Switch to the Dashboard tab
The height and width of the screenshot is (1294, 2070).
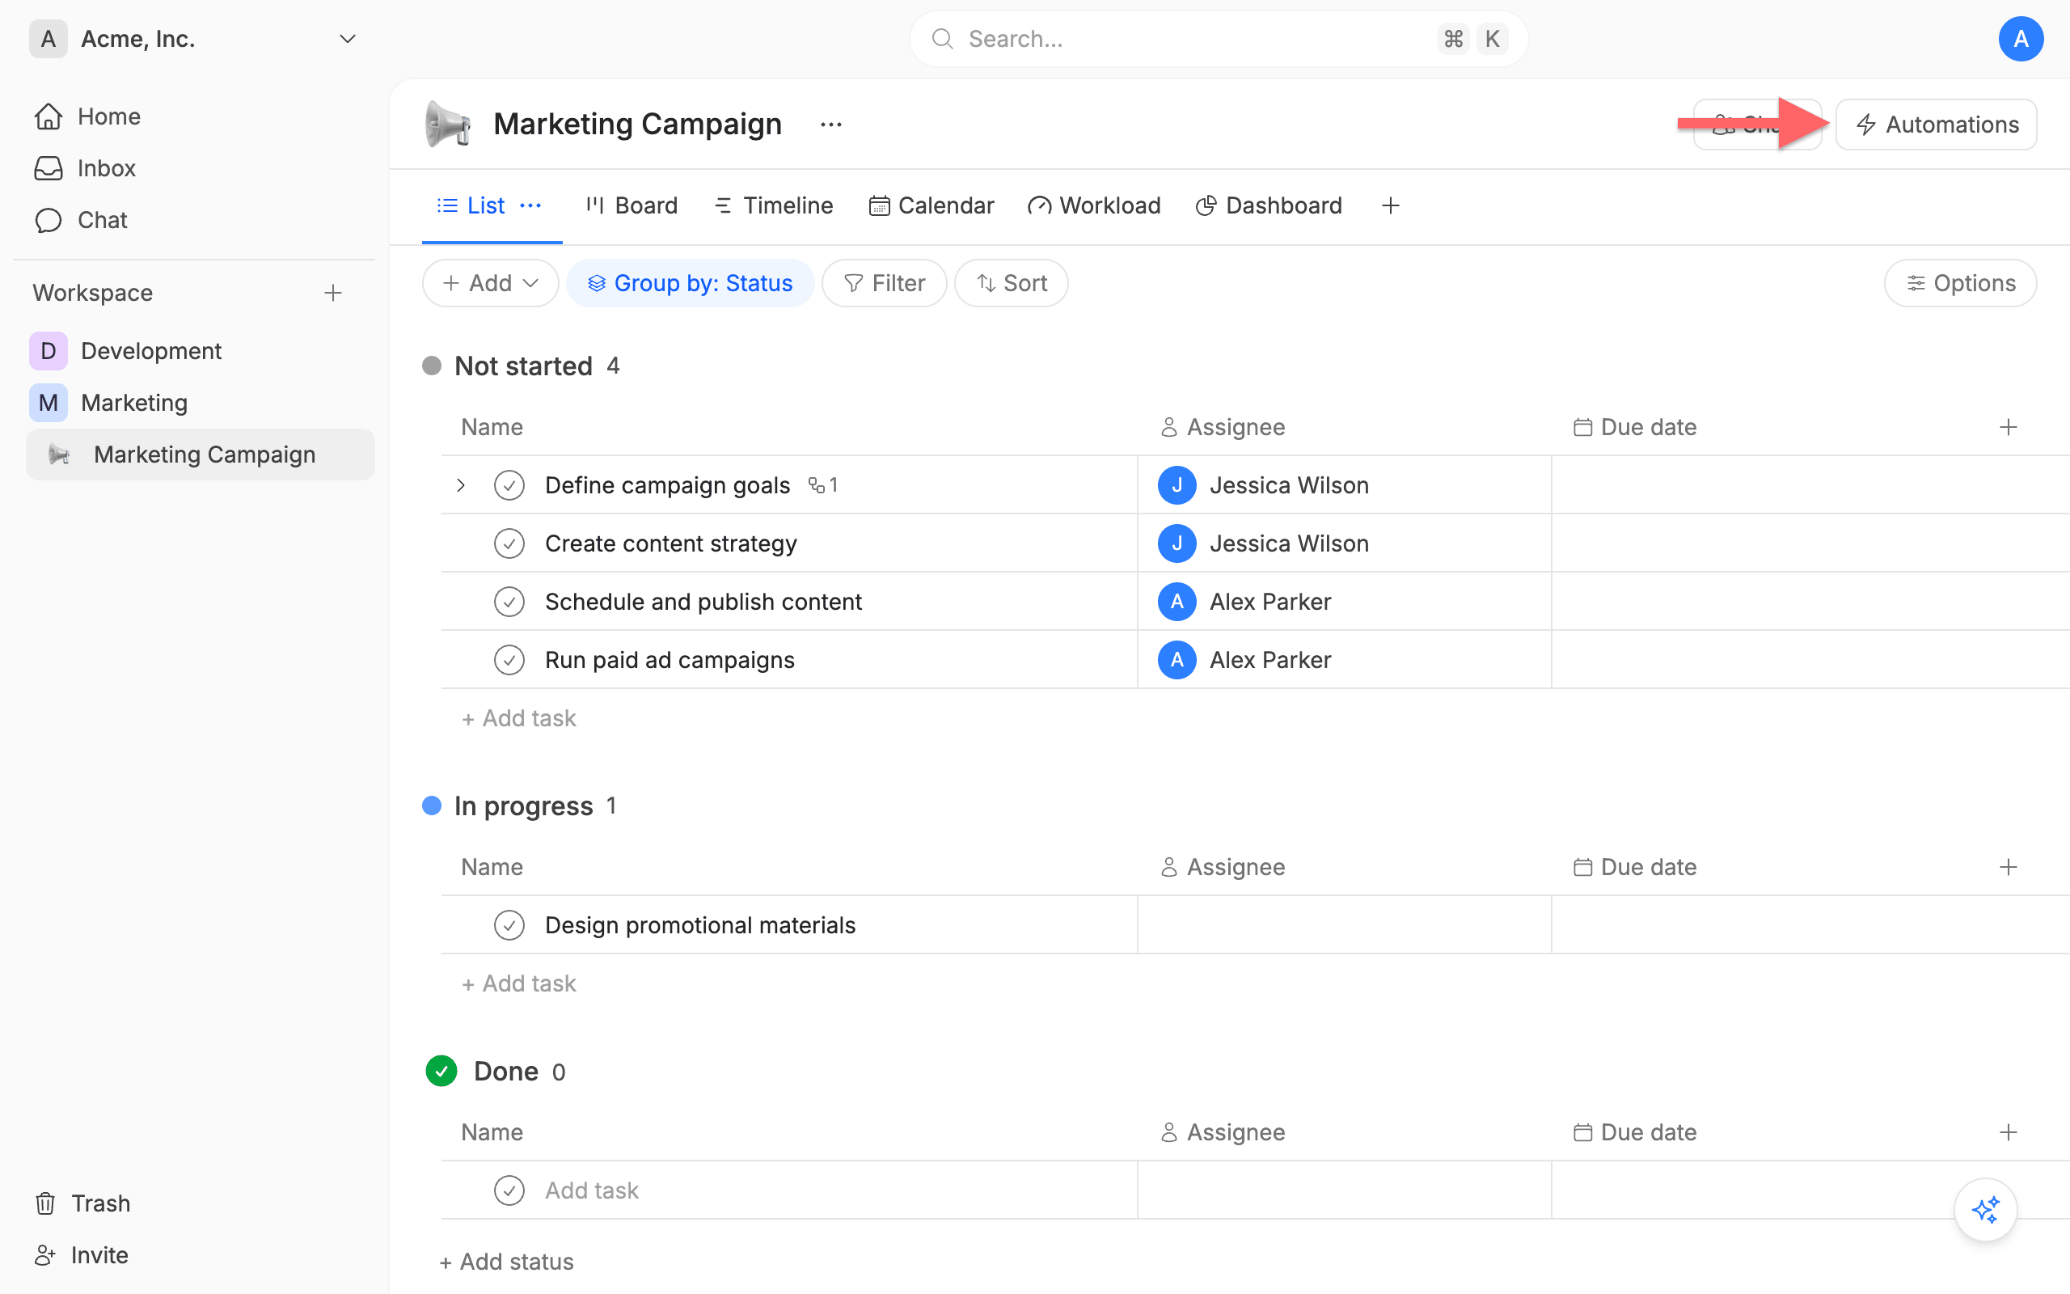coord(1269,205)
